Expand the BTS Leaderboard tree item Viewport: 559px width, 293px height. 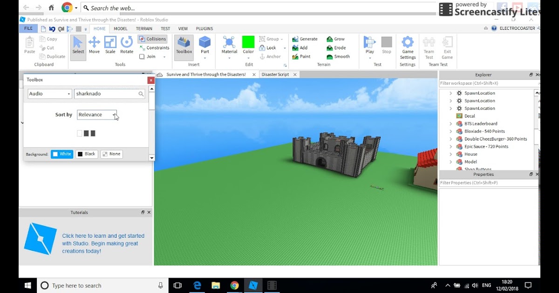451,124
